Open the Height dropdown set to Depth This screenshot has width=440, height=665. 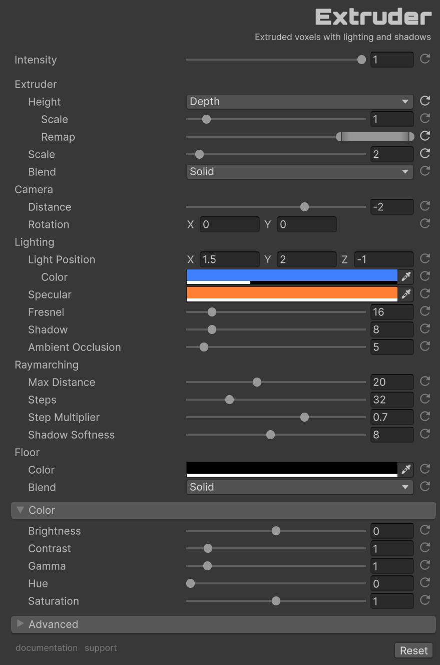point(299,102)
